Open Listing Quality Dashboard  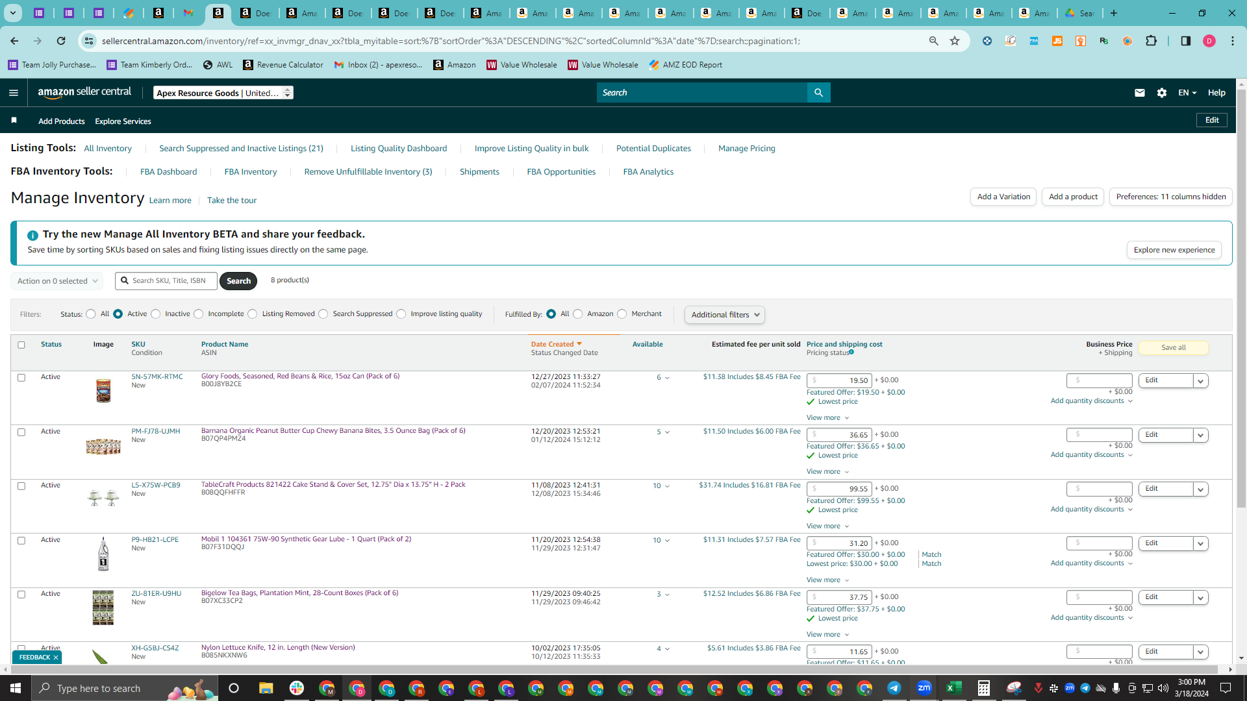[399, 149]
